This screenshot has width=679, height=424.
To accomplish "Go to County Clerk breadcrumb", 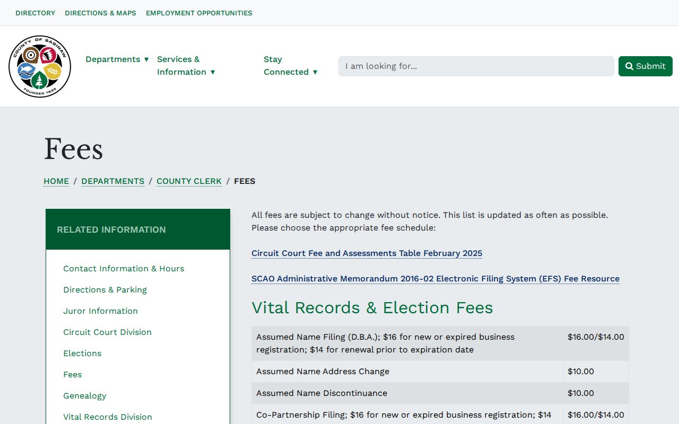I will 189,181.
